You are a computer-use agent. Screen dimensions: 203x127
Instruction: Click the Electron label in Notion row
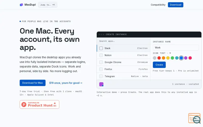(x=142, y=55)
